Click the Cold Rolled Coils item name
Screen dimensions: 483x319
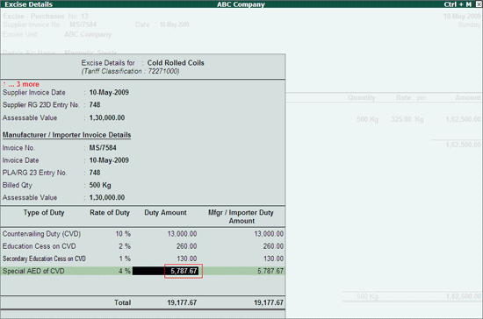point(176,63)
